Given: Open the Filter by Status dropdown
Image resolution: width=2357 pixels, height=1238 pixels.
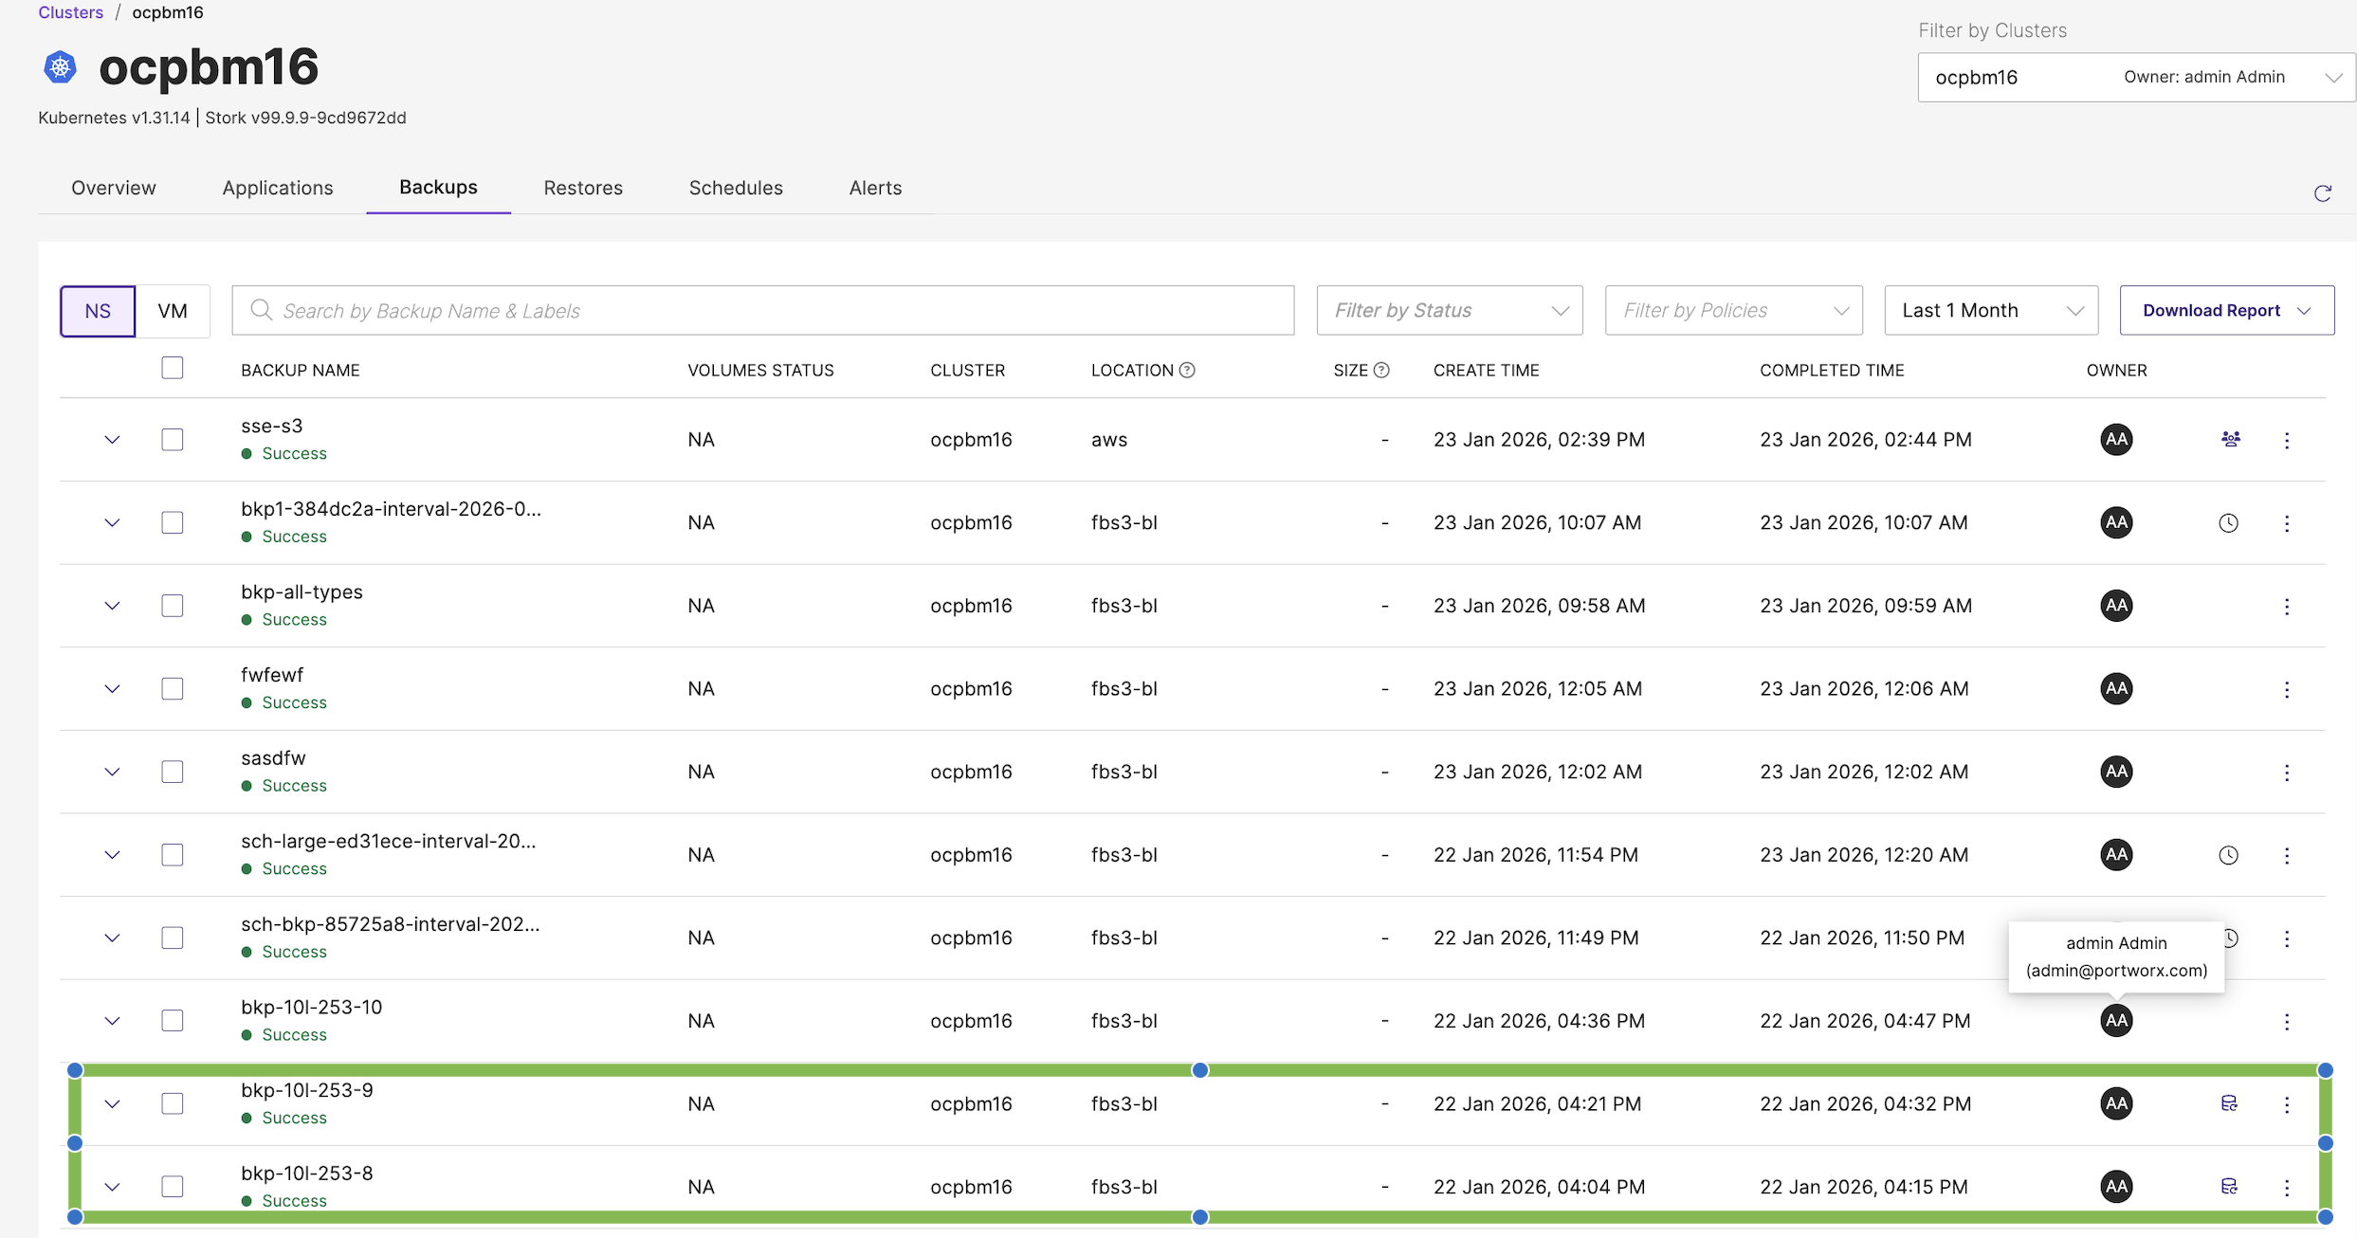Looking at the screenshot, I should click(x=1449, y=311).
